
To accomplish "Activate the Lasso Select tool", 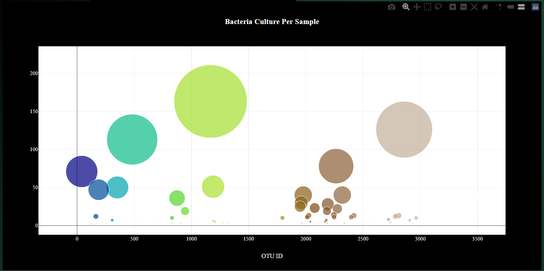I will (438, 6).
